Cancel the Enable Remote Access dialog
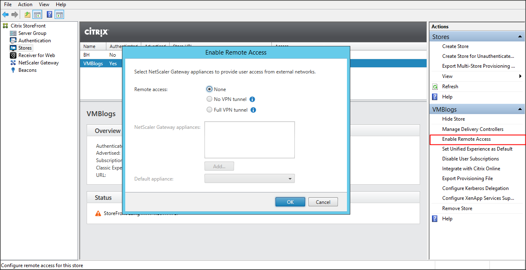 pos(323,202)
